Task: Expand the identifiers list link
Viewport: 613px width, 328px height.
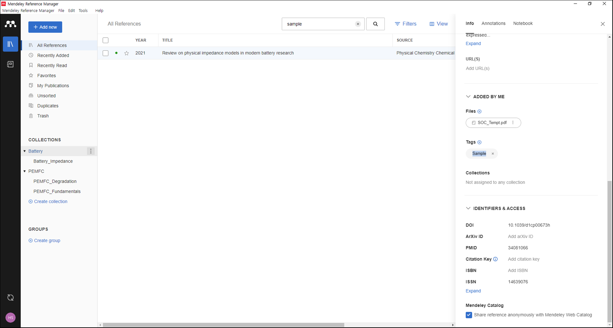Action: pyautogui.click(x=473, y=291)
